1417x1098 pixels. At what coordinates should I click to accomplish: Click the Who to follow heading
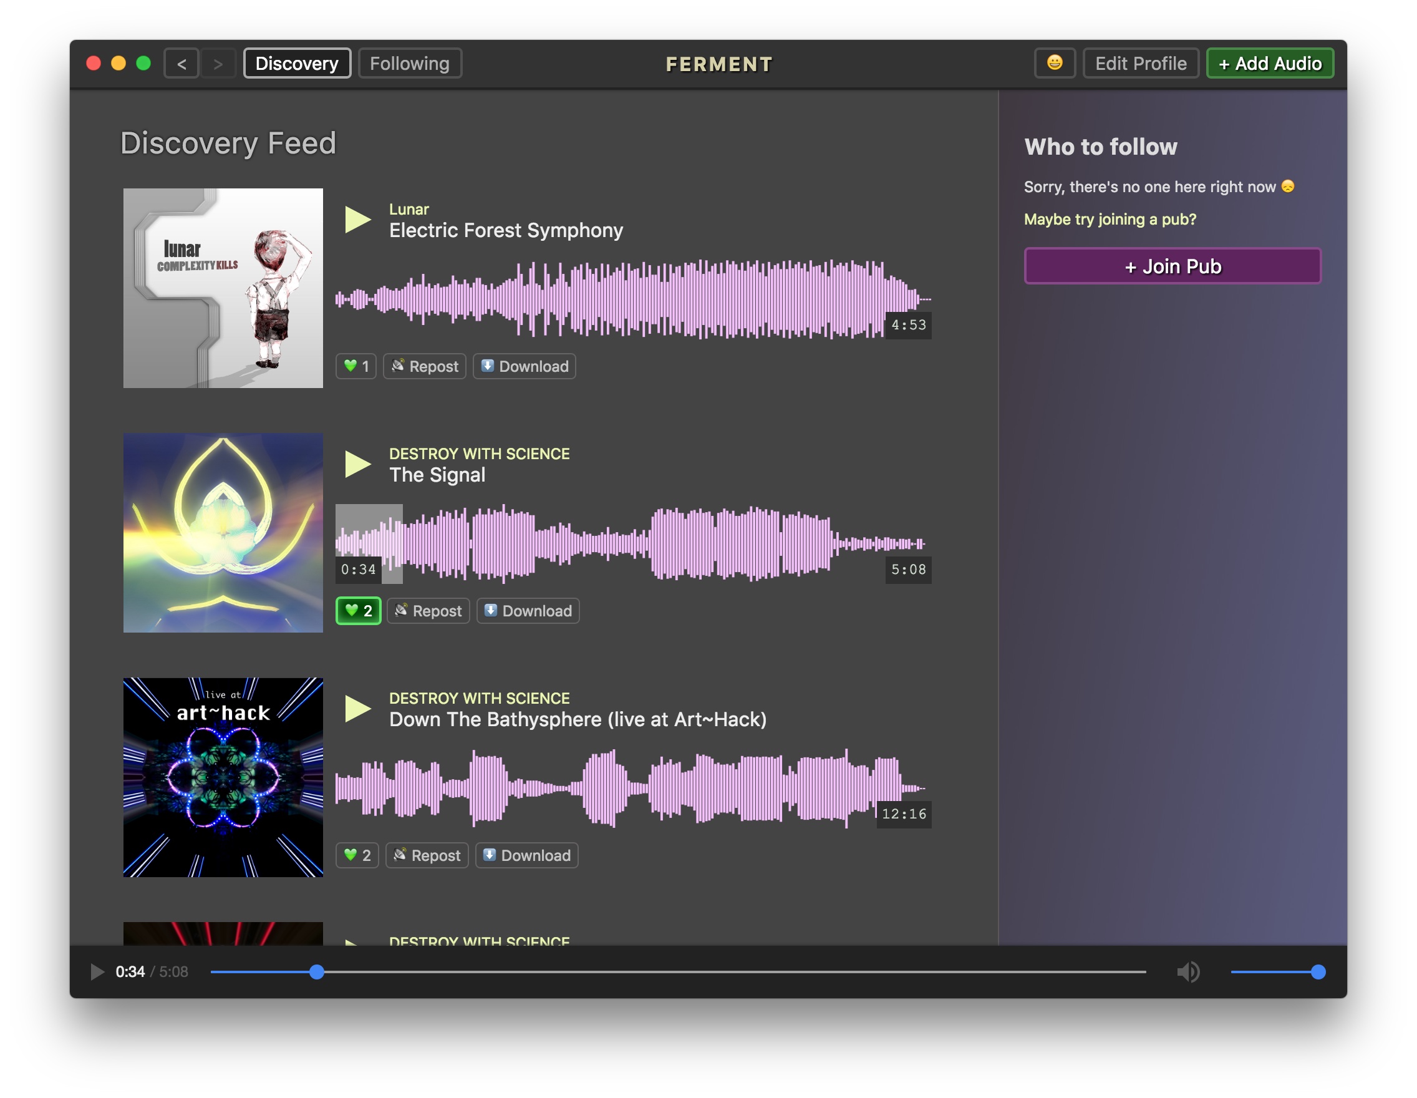[x=1101, y=147]
